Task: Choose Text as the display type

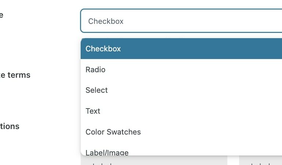Action: (x=181, y=111)
